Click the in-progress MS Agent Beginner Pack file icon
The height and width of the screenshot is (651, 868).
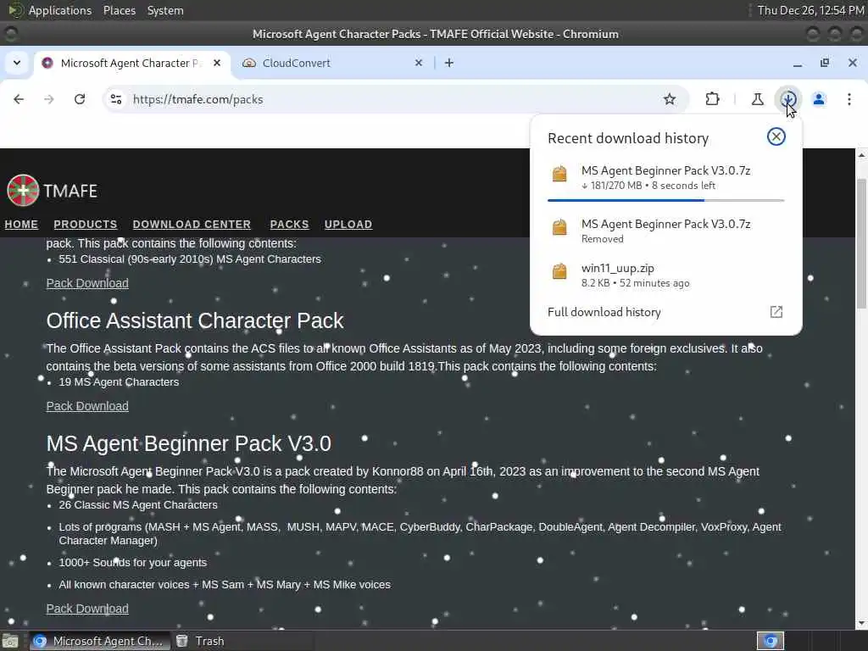pyautogui.click(x=559, y=174)
